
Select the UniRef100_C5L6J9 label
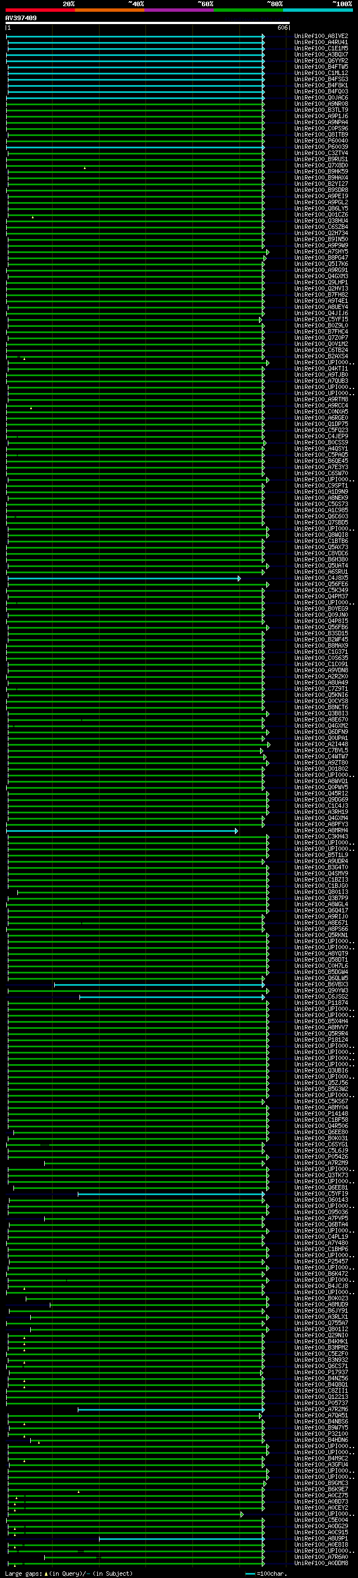(321, 1151)
